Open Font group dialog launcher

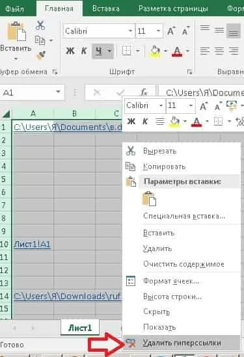pyautogui.click(x=189, y=72)
